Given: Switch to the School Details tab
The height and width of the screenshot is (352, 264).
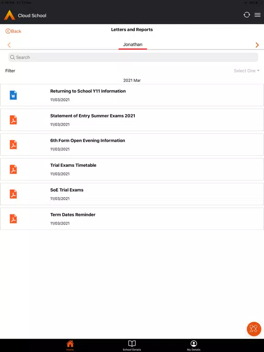Looking at the screenshot, I should (132, 345).
